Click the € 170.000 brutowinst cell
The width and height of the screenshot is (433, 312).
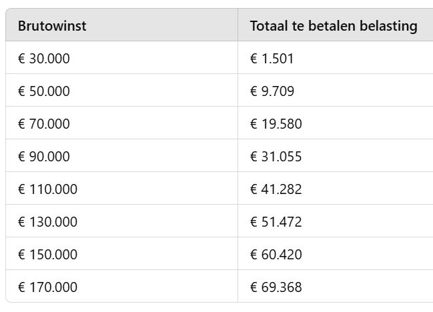(47, 287)
